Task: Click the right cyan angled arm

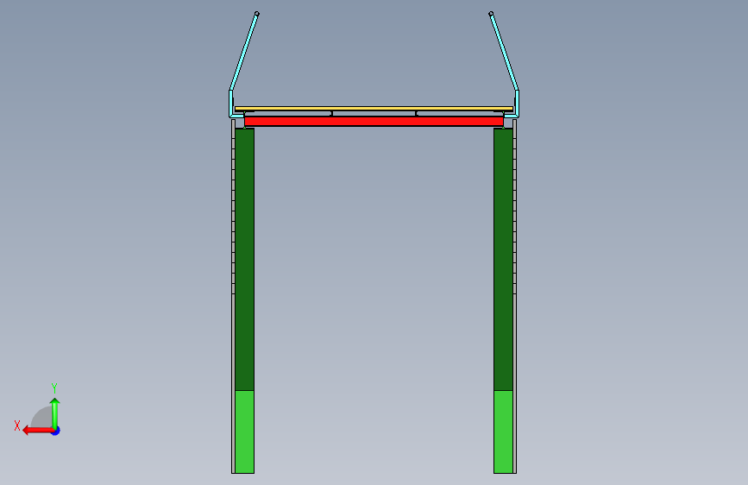Action: (x=504, y=52)
